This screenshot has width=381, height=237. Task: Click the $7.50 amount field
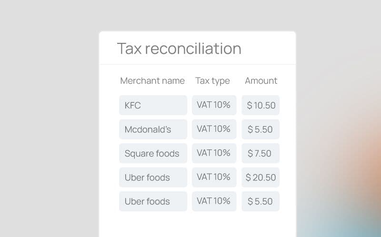[261, 153]
